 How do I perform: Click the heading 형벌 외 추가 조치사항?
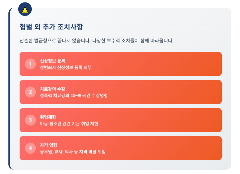[x=51, y=27]
